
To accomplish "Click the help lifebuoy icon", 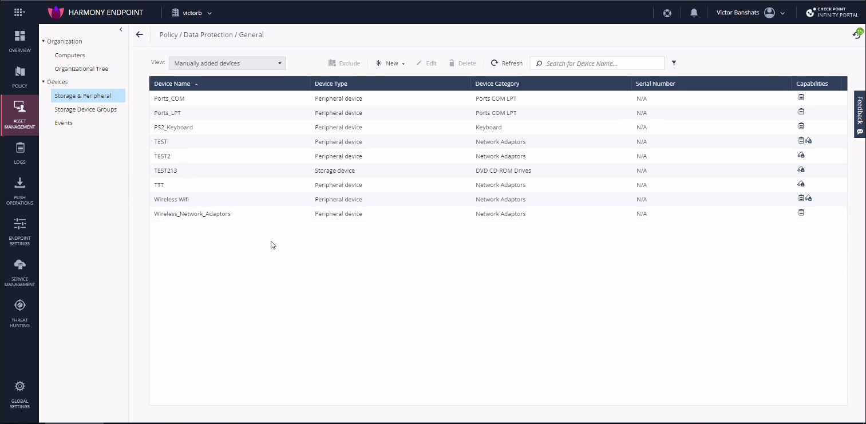I will click(x=667, y=13).
